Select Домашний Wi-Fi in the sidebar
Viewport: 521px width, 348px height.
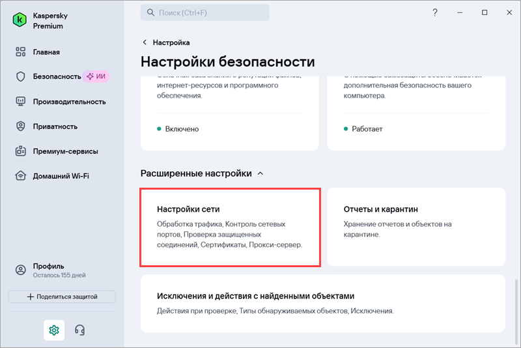pos(61,176)
